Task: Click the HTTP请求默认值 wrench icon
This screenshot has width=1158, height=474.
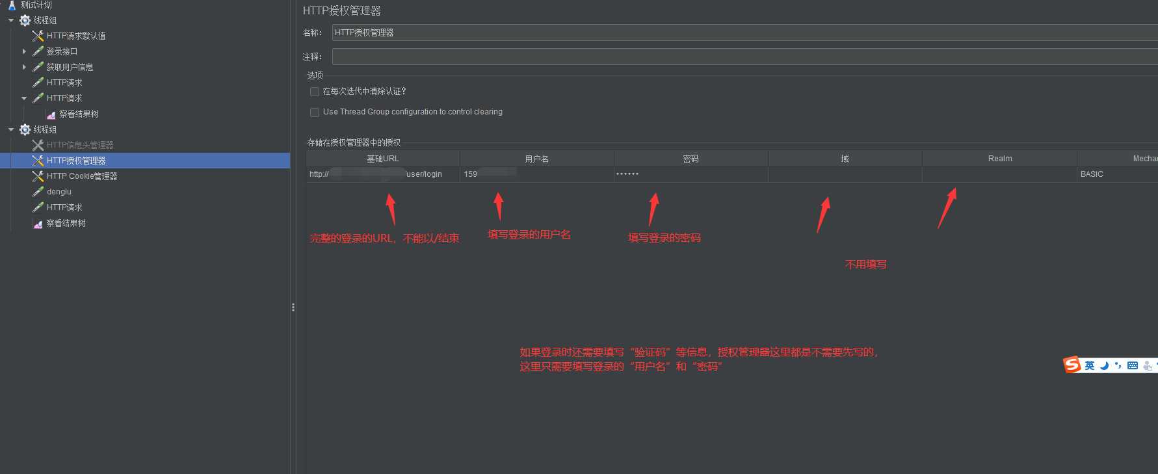Action: click(x=38, y=36)
